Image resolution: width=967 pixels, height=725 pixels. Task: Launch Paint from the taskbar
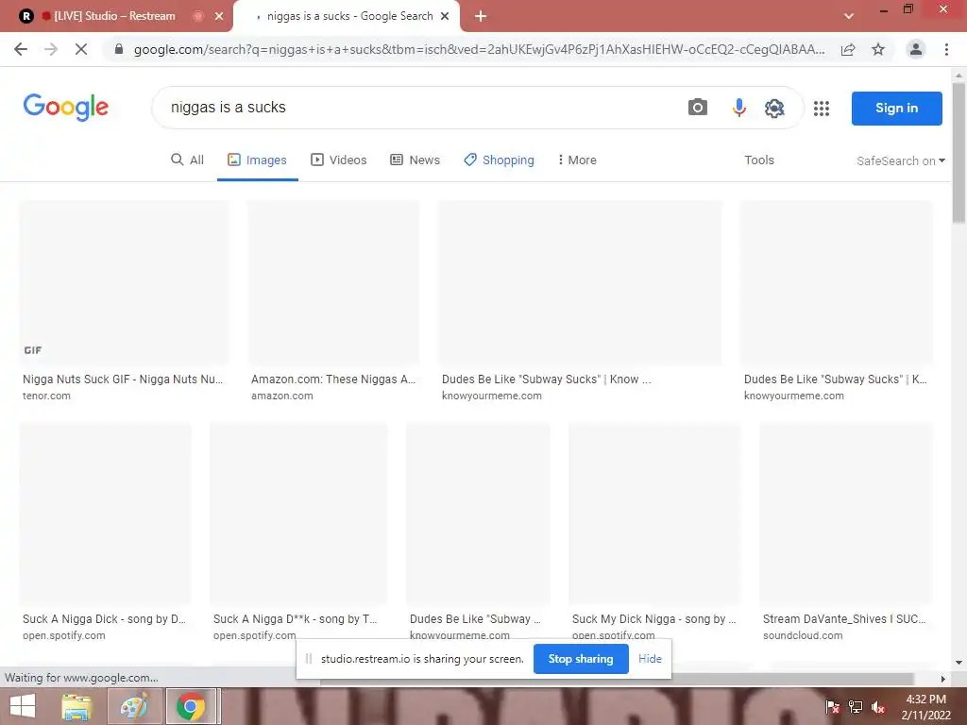(x=134, y=706)
